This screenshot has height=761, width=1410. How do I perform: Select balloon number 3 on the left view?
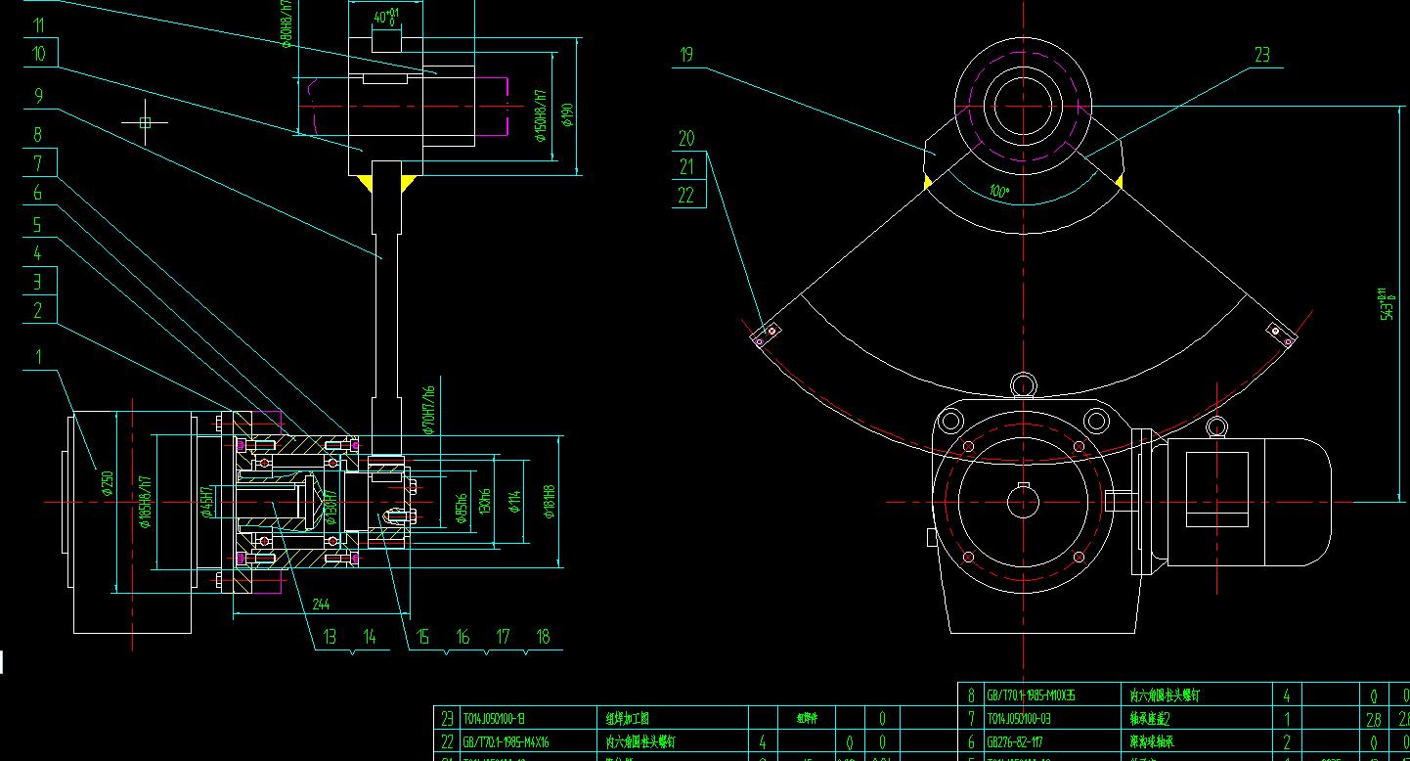coord(38,282)
